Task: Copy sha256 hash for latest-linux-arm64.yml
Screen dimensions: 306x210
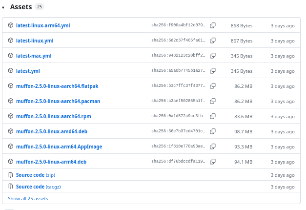Action: point(212,25)
